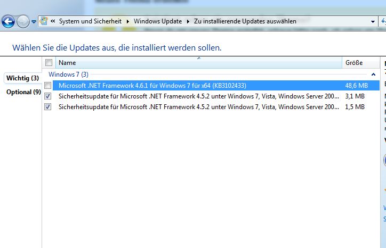Toggle the select-all checkbox in header

(x=49, y=63)
